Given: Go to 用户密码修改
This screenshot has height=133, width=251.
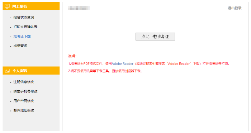Looking at the screenshot, I should [x=24, y=101].
